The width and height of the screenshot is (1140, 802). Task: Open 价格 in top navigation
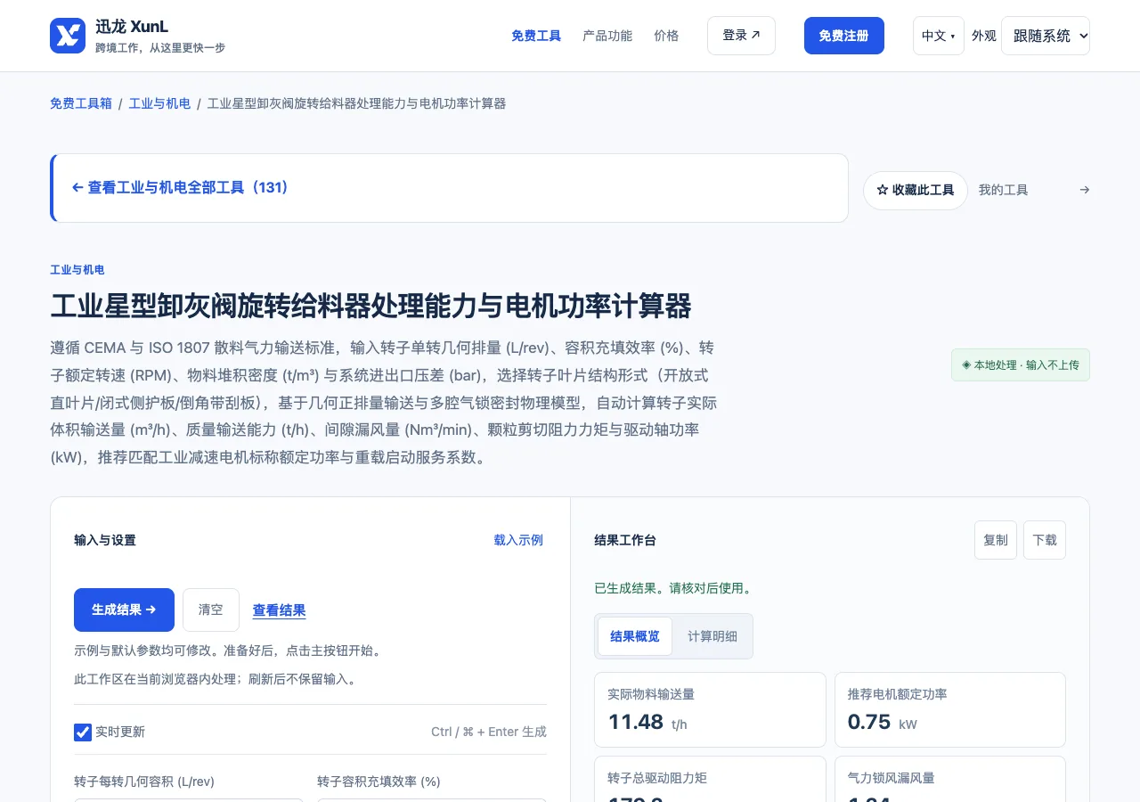click(x=666, y=36)
